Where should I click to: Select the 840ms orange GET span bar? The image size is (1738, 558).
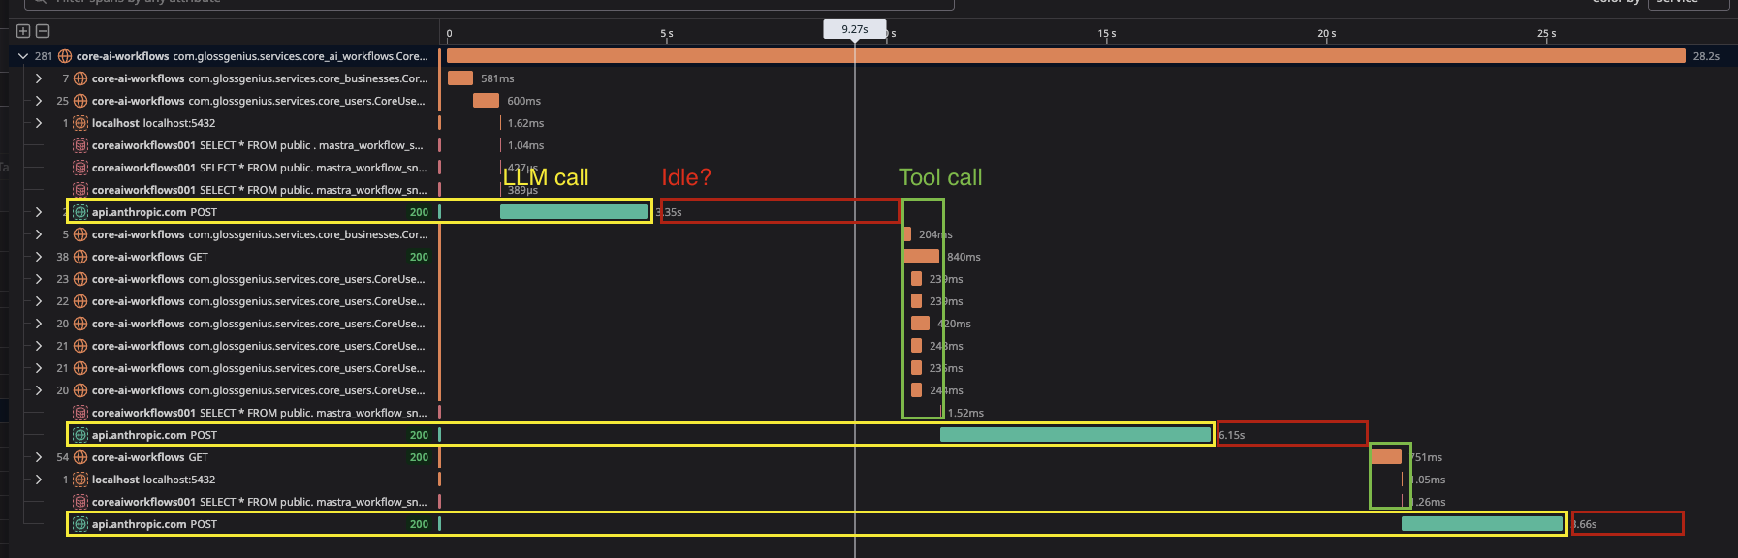tap(921, 257)
